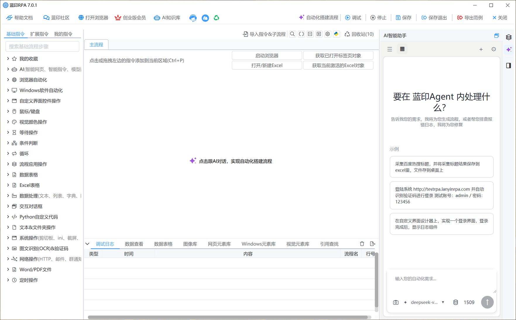Start 自动化搭建流程 AI builder

[x=318, y=18]
